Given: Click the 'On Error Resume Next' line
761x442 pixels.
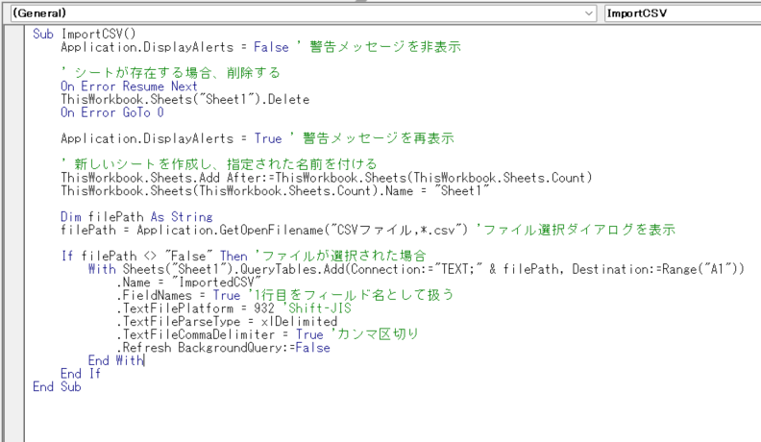Looking at the screenshot, I should tap(129, 86).
